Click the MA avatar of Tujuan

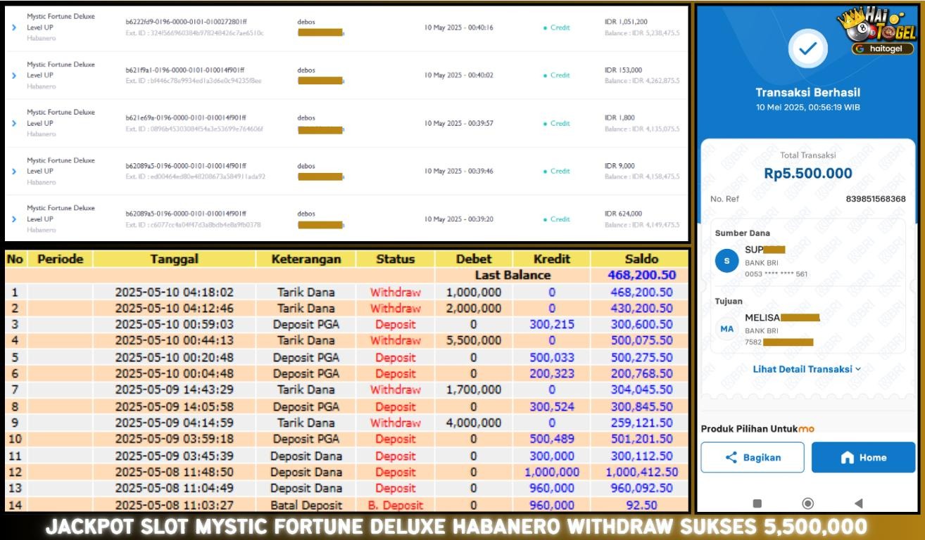coord(727,329)
